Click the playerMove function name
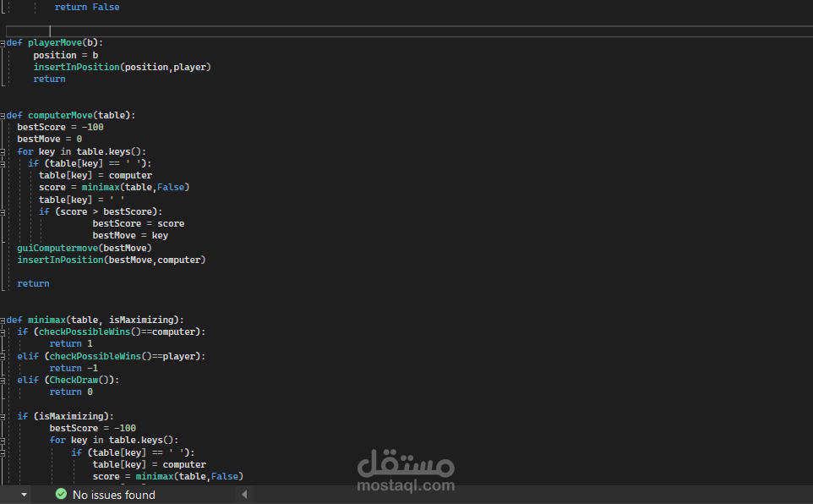 55,42
